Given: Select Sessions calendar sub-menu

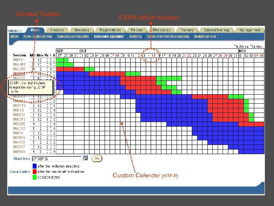Looking at the screenshot, I should pyautogui.click(x=109, y=37).
